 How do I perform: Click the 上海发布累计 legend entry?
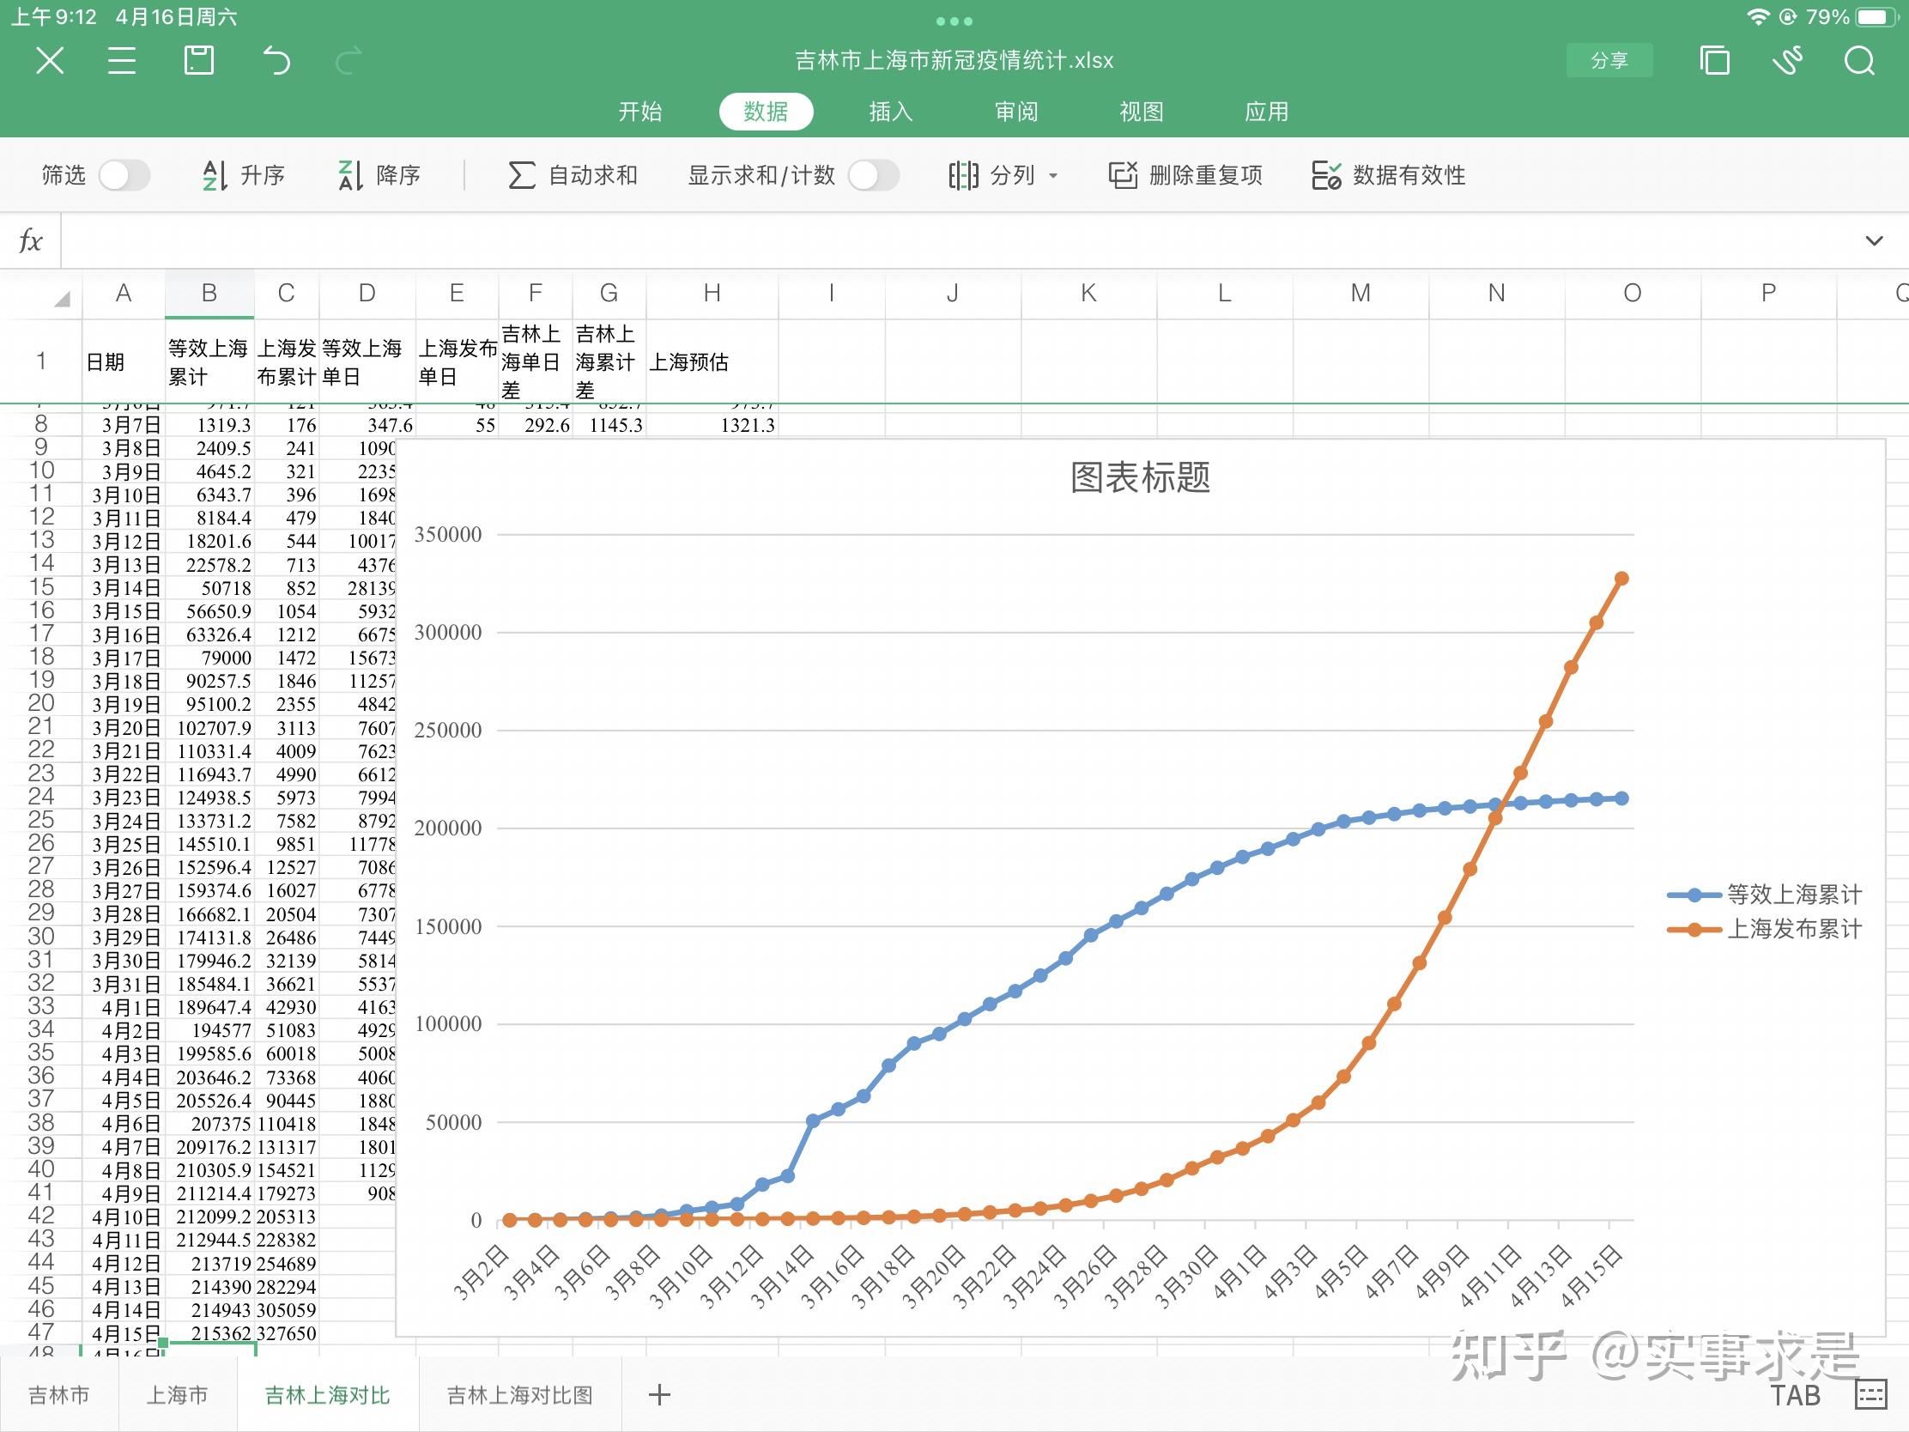click(1764, 929)
